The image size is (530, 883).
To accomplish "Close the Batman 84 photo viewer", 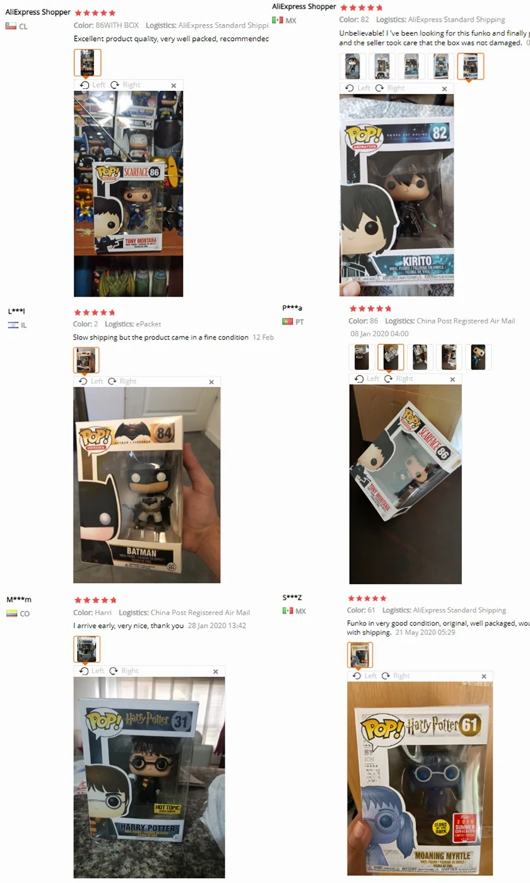I will click(211, 382).
